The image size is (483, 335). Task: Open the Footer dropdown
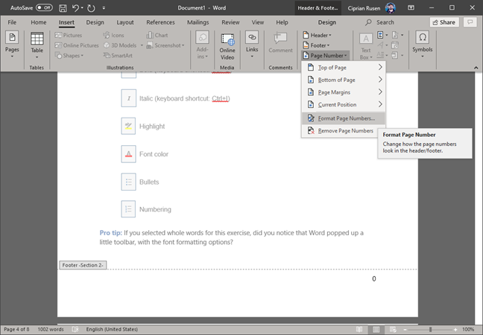tap(316, 45)
